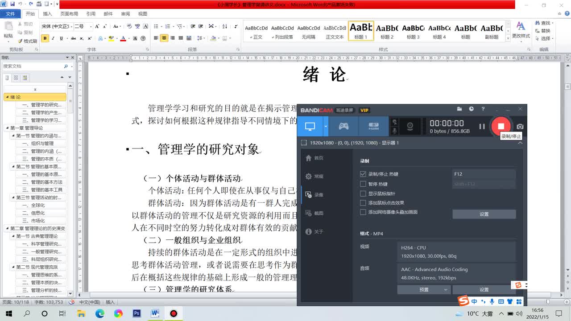
Task: Enable the 暂停 热键 checkbox
Action: point(363,184)
